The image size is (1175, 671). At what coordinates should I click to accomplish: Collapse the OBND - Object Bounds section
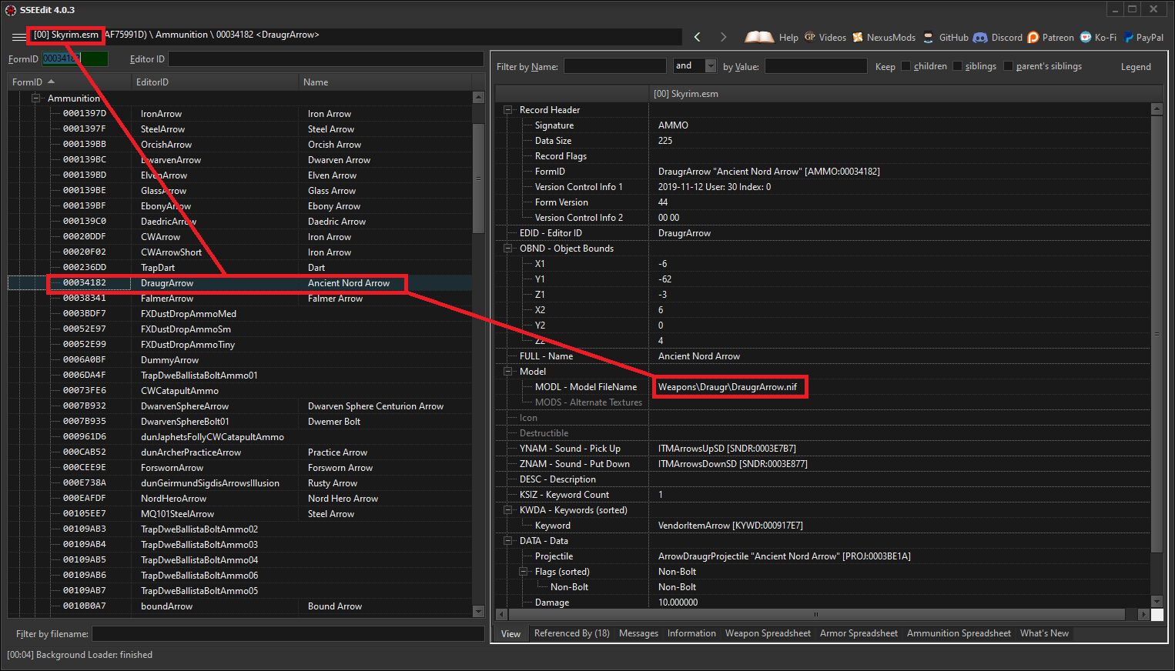(x=508, y=249)
